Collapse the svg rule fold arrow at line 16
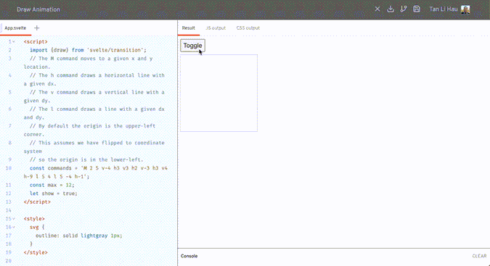The width and height of the screenshot is (490, 266). [14, 227]
